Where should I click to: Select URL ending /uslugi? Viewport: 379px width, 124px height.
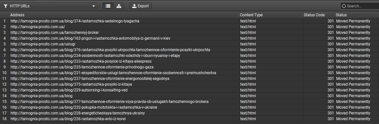43,44
